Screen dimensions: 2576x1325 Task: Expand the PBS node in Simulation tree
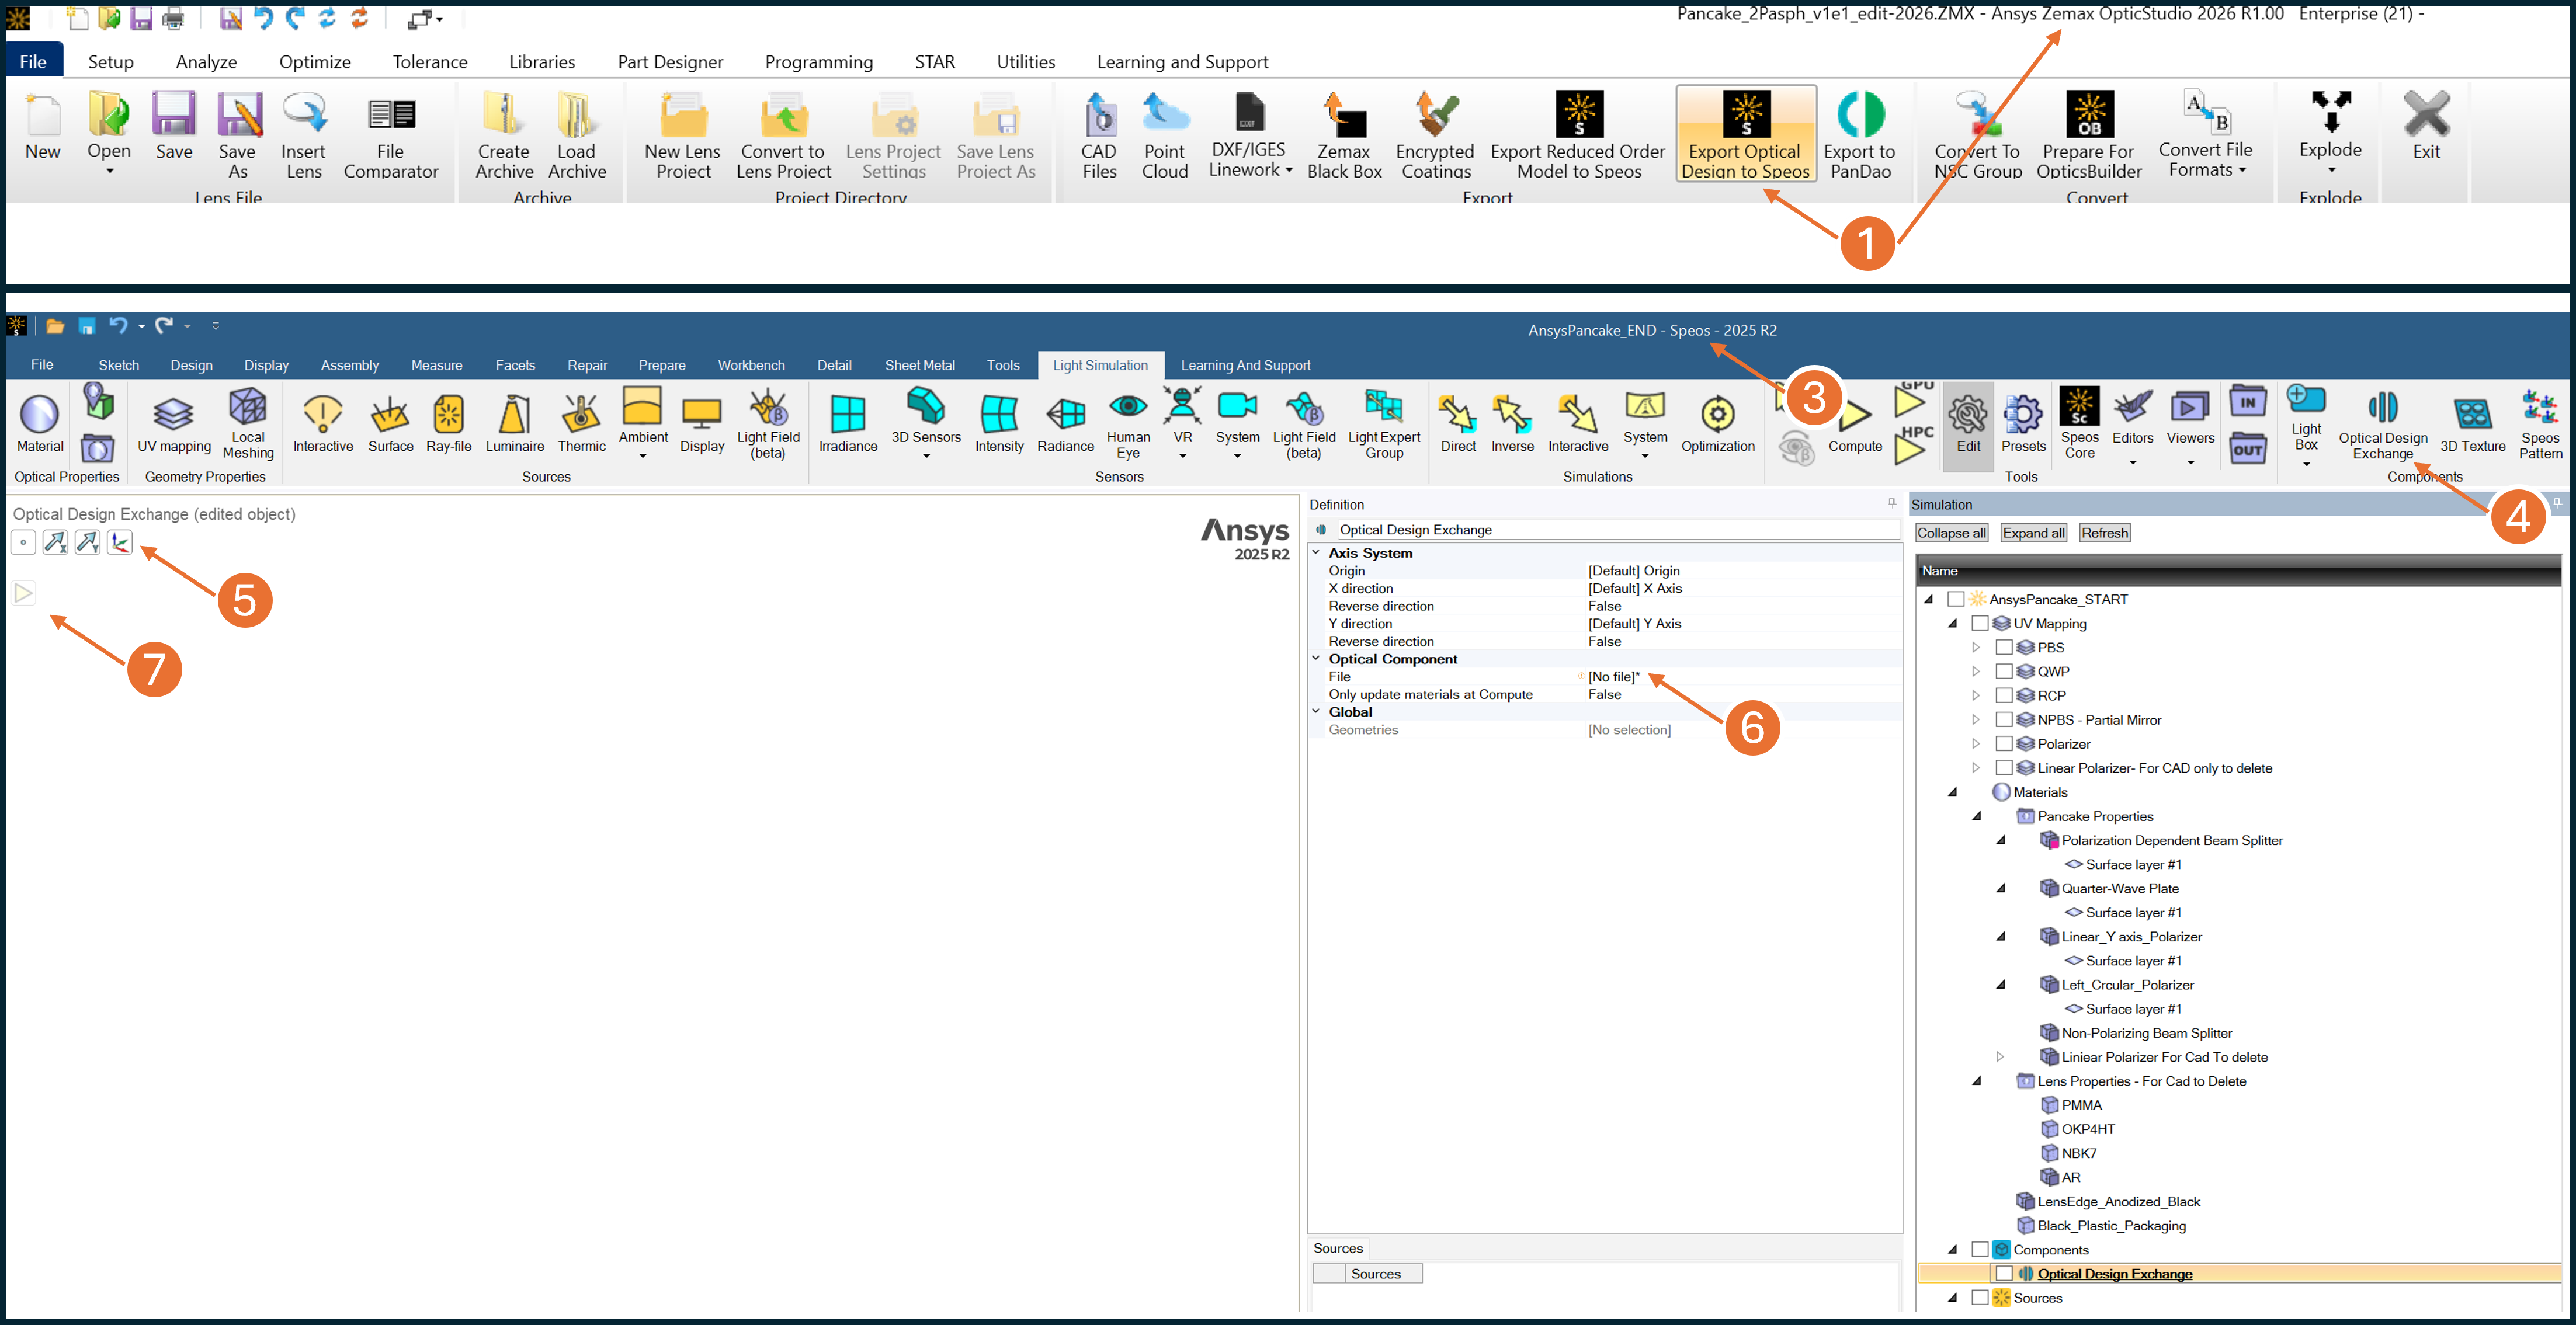point(1976,648)
